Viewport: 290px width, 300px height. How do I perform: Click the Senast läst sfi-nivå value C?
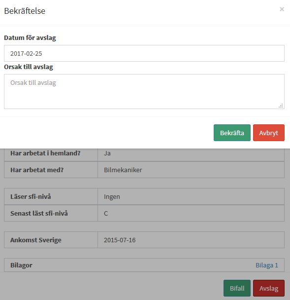click(x=106, y=213)
